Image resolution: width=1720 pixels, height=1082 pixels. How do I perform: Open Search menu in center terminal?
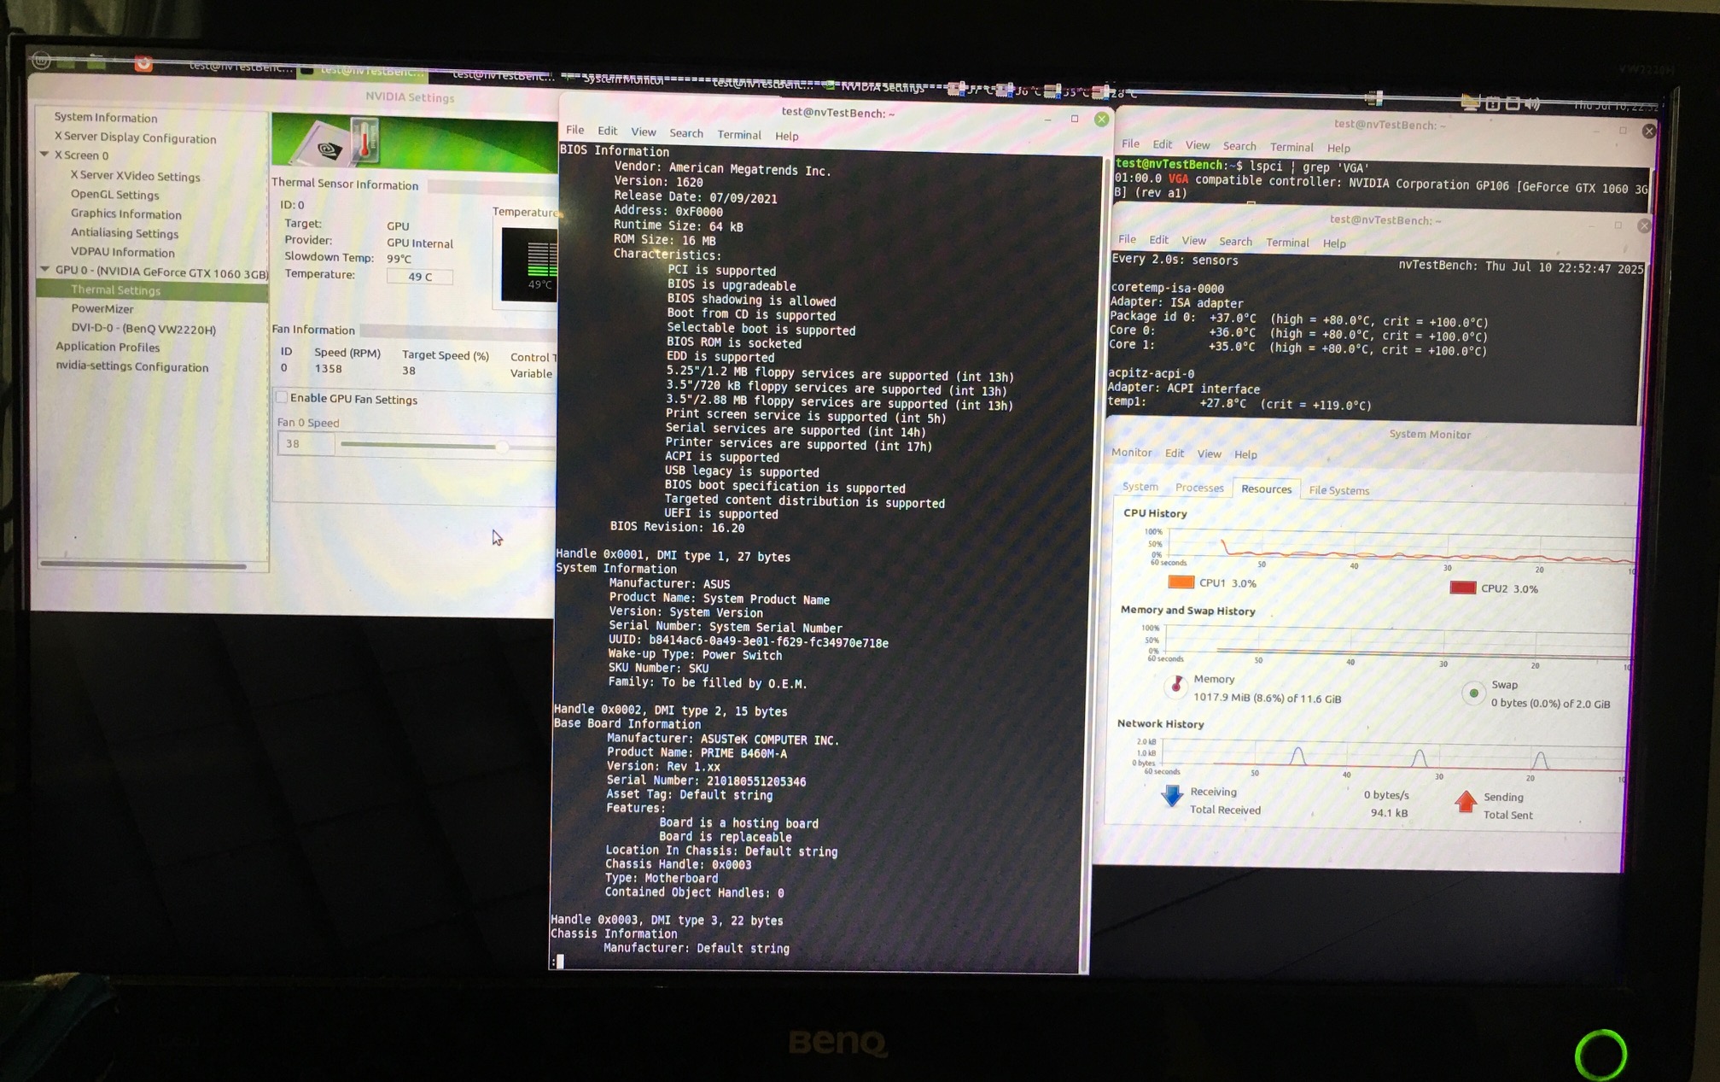point(686,133)
